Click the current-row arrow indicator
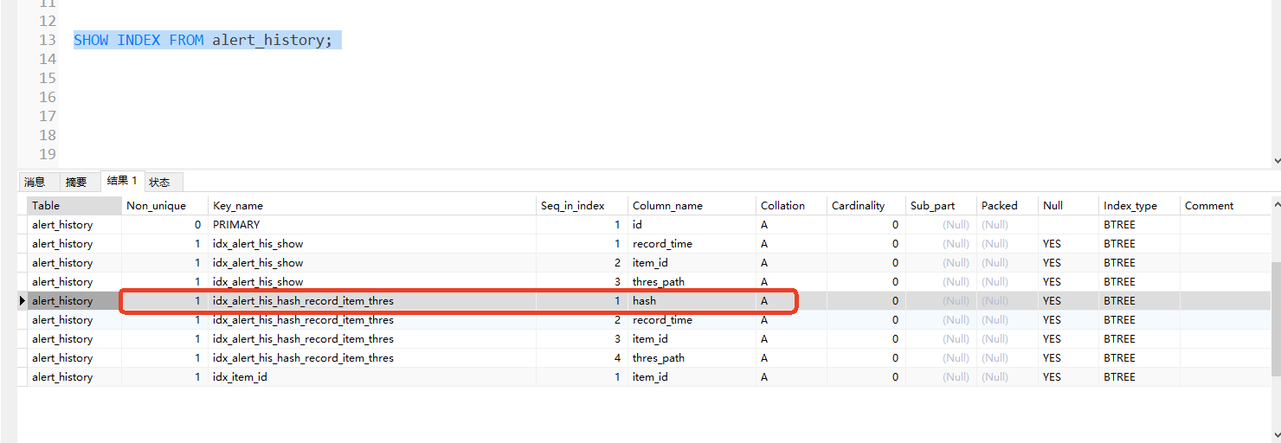Screen dimensions: 1281x443 point(22,301)
